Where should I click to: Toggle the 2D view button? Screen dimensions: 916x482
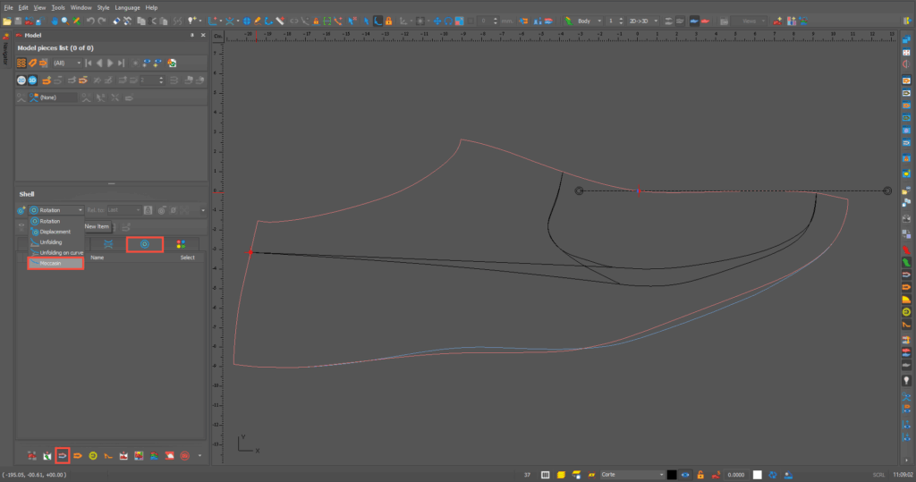(20, 80)
